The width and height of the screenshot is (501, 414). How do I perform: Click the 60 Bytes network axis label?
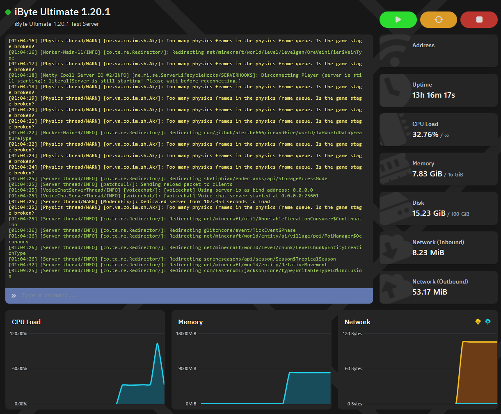(x=354, y=369)
